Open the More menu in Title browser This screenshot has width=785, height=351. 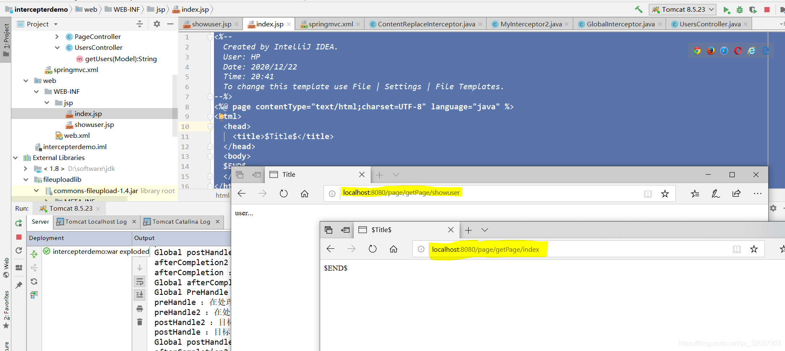coord(758,194)
